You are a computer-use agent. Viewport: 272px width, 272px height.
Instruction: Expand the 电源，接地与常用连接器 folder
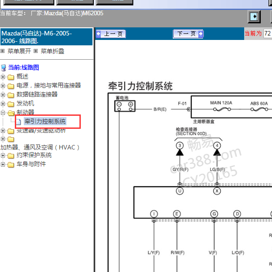(3, 86)
